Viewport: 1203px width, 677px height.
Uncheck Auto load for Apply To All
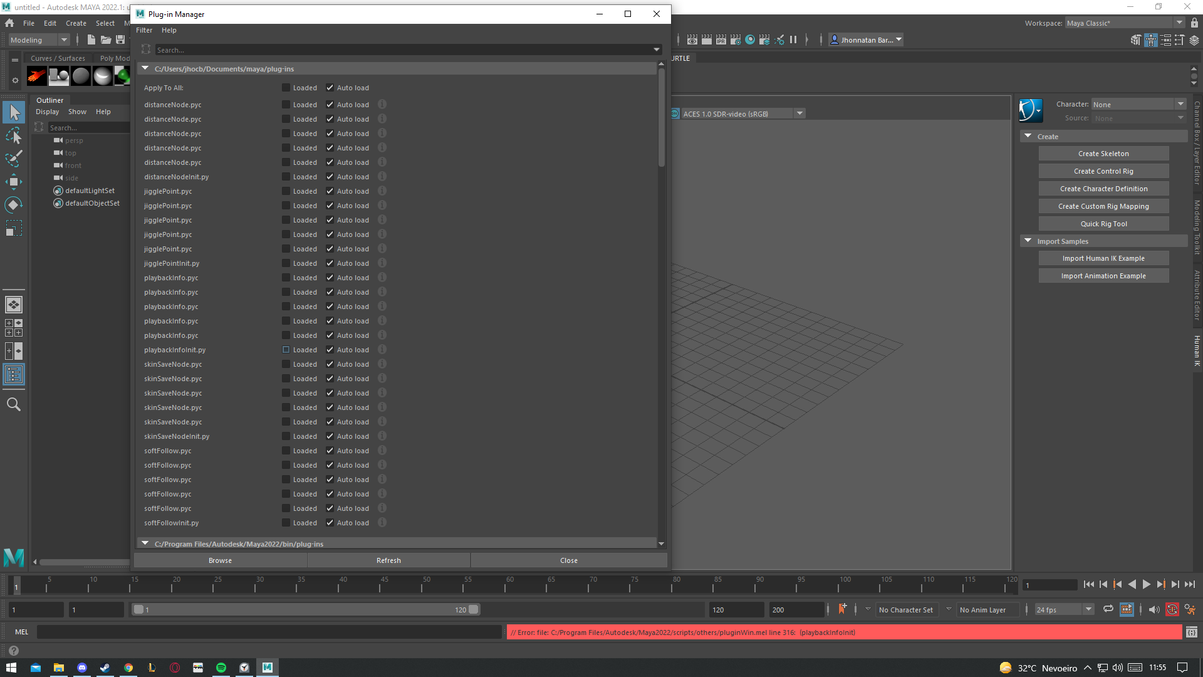pos(330,88)
